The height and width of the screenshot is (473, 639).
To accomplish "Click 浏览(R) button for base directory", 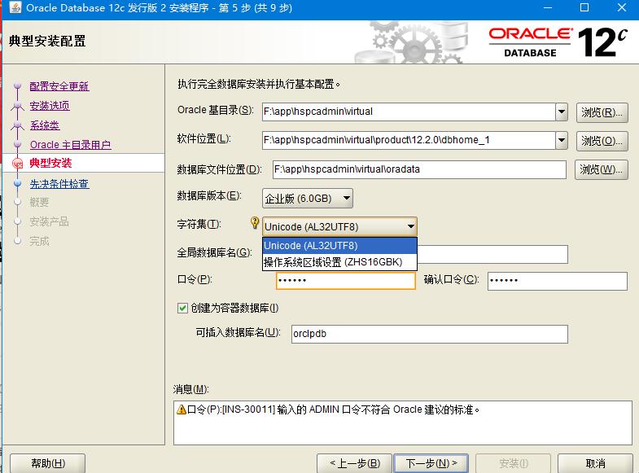I will coord(602,112).
